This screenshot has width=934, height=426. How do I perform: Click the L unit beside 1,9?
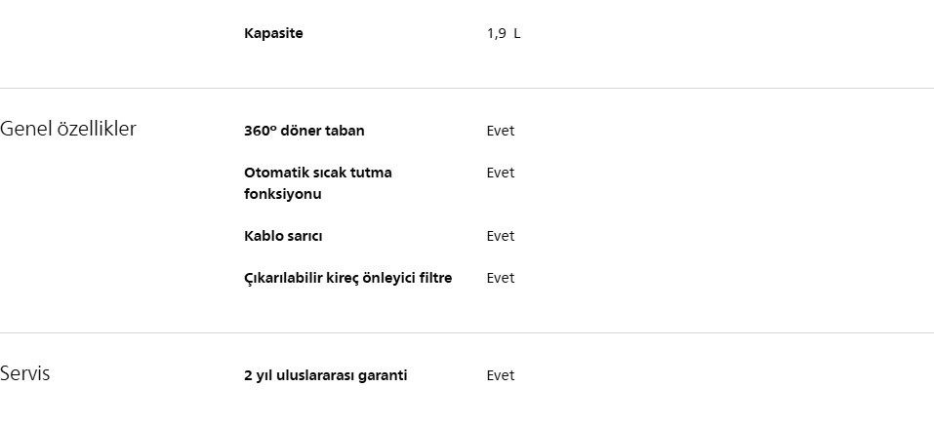tap(517, 33)
